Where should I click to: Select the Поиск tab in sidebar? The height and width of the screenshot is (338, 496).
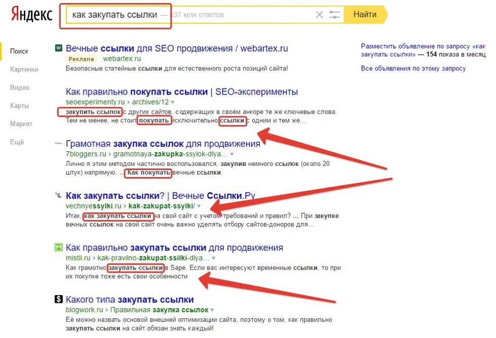[x=19, y=51]
